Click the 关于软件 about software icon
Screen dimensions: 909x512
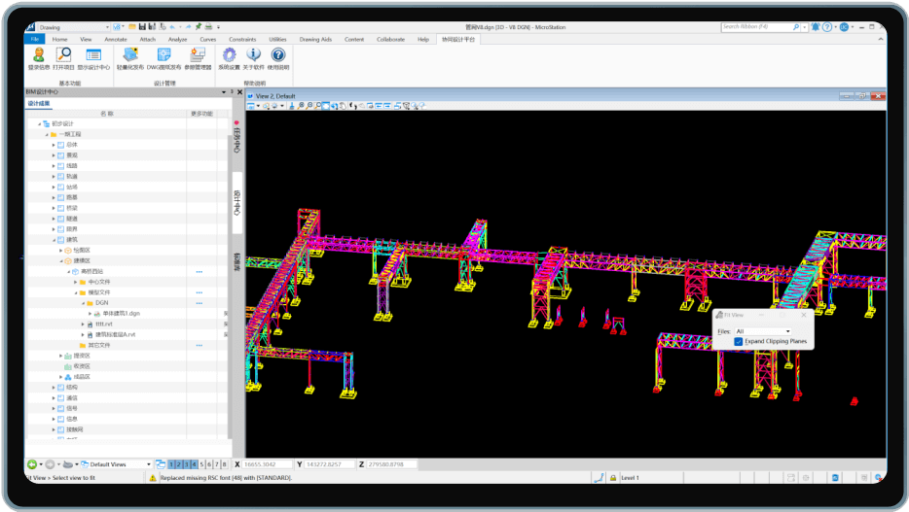(253, 55)
